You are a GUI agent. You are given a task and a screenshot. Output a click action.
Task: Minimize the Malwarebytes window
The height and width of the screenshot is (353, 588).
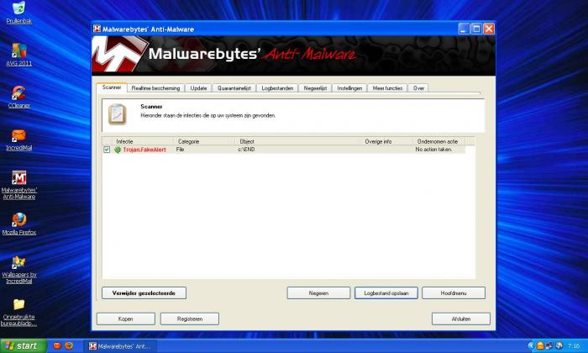coord(464,29)
